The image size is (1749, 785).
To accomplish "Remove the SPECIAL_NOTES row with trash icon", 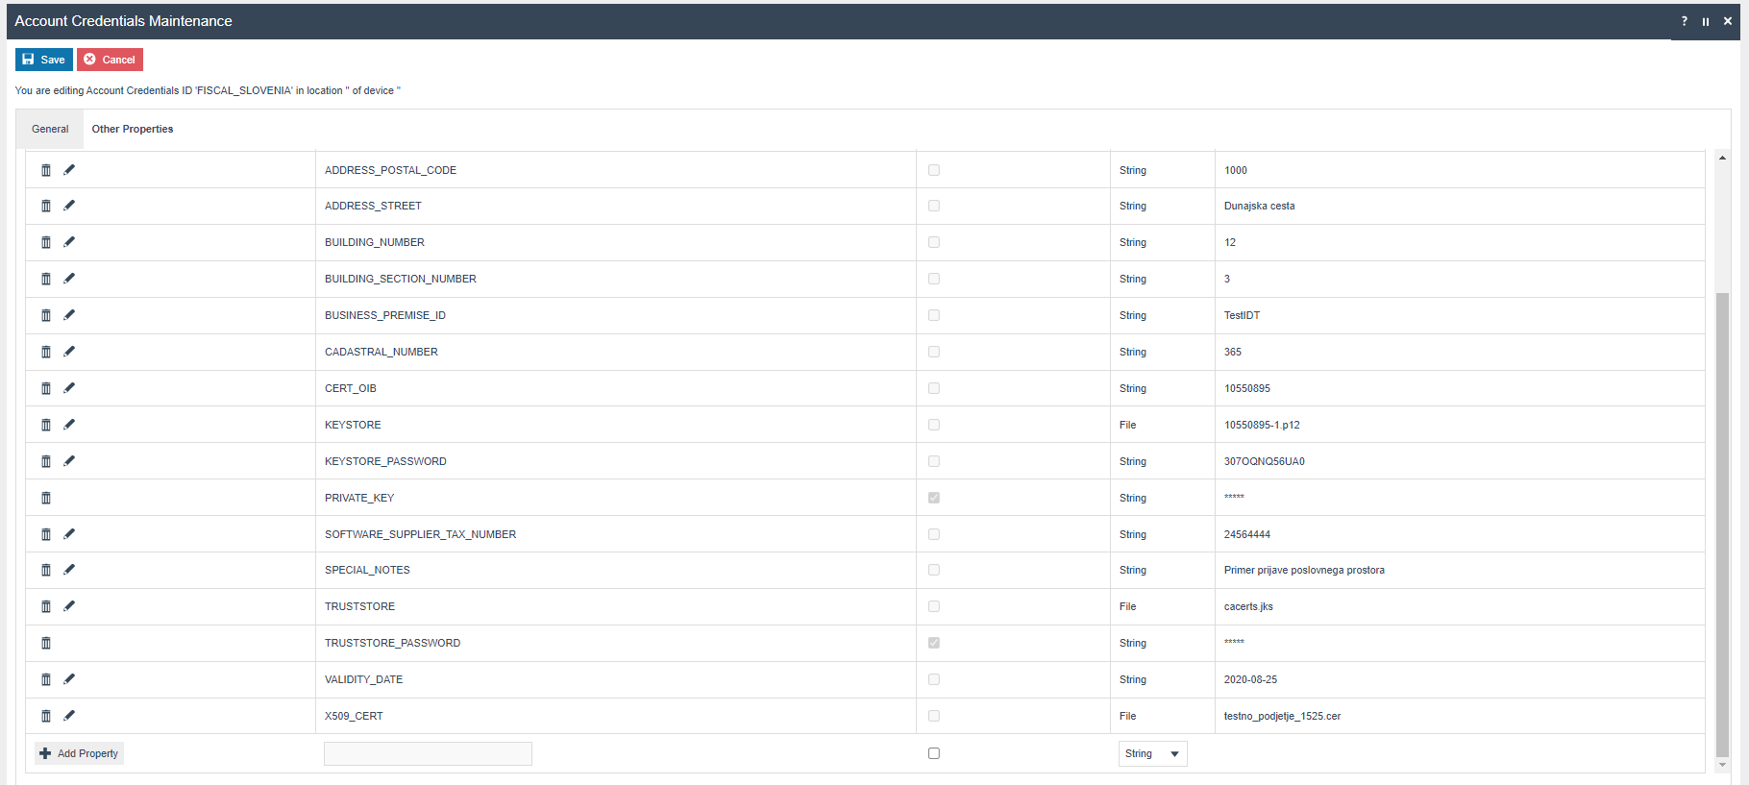I will (x=46, y=570).
